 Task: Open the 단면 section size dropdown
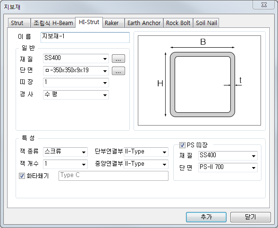(x=76, y=71)
